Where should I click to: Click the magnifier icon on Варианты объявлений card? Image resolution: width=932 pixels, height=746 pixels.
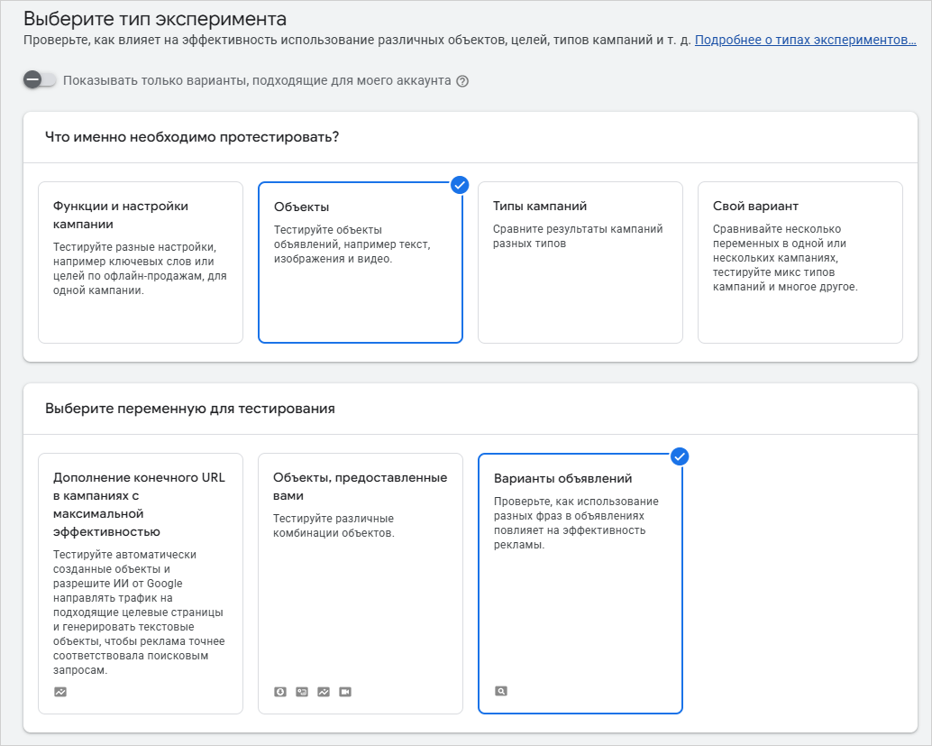[x=500, y=690]
